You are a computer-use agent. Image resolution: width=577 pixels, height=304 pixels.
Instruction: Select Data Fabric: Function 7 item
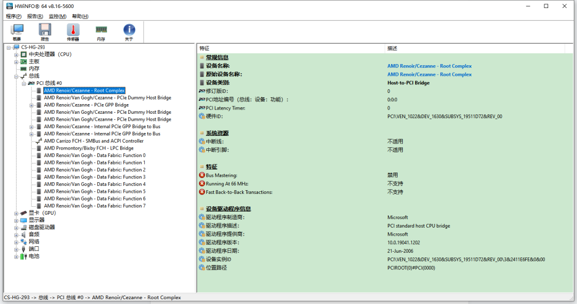(x=95, y=206)
